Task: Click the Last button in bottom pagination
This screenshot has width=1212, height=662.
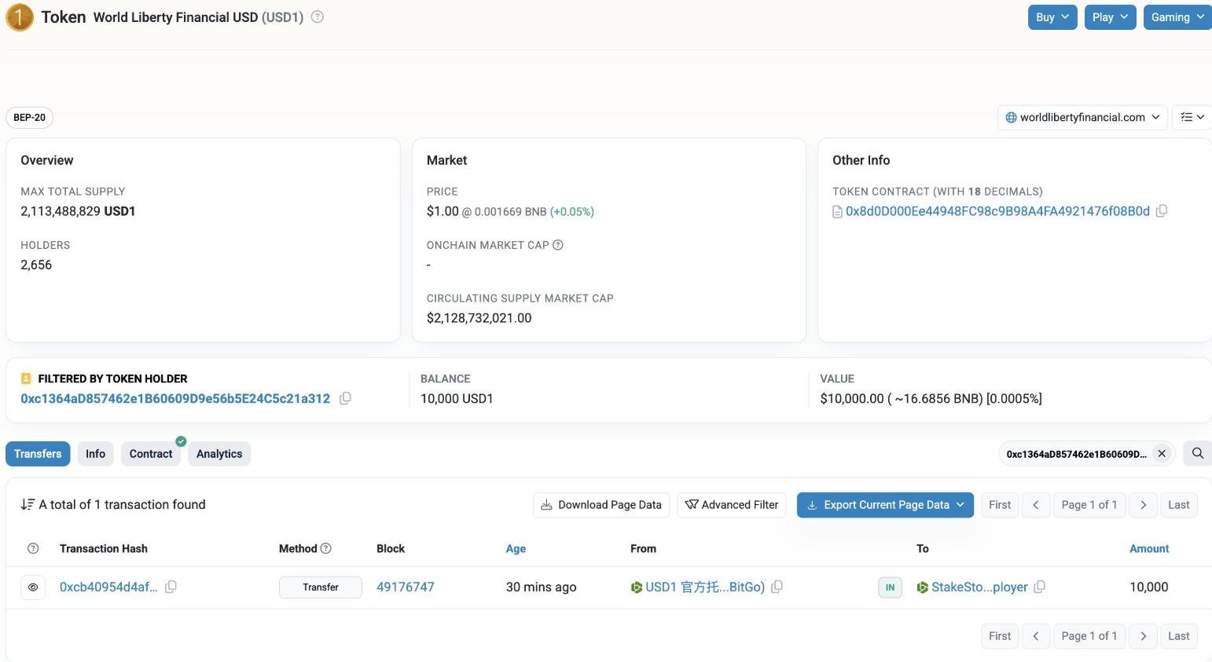Action: coord(1179,636)
